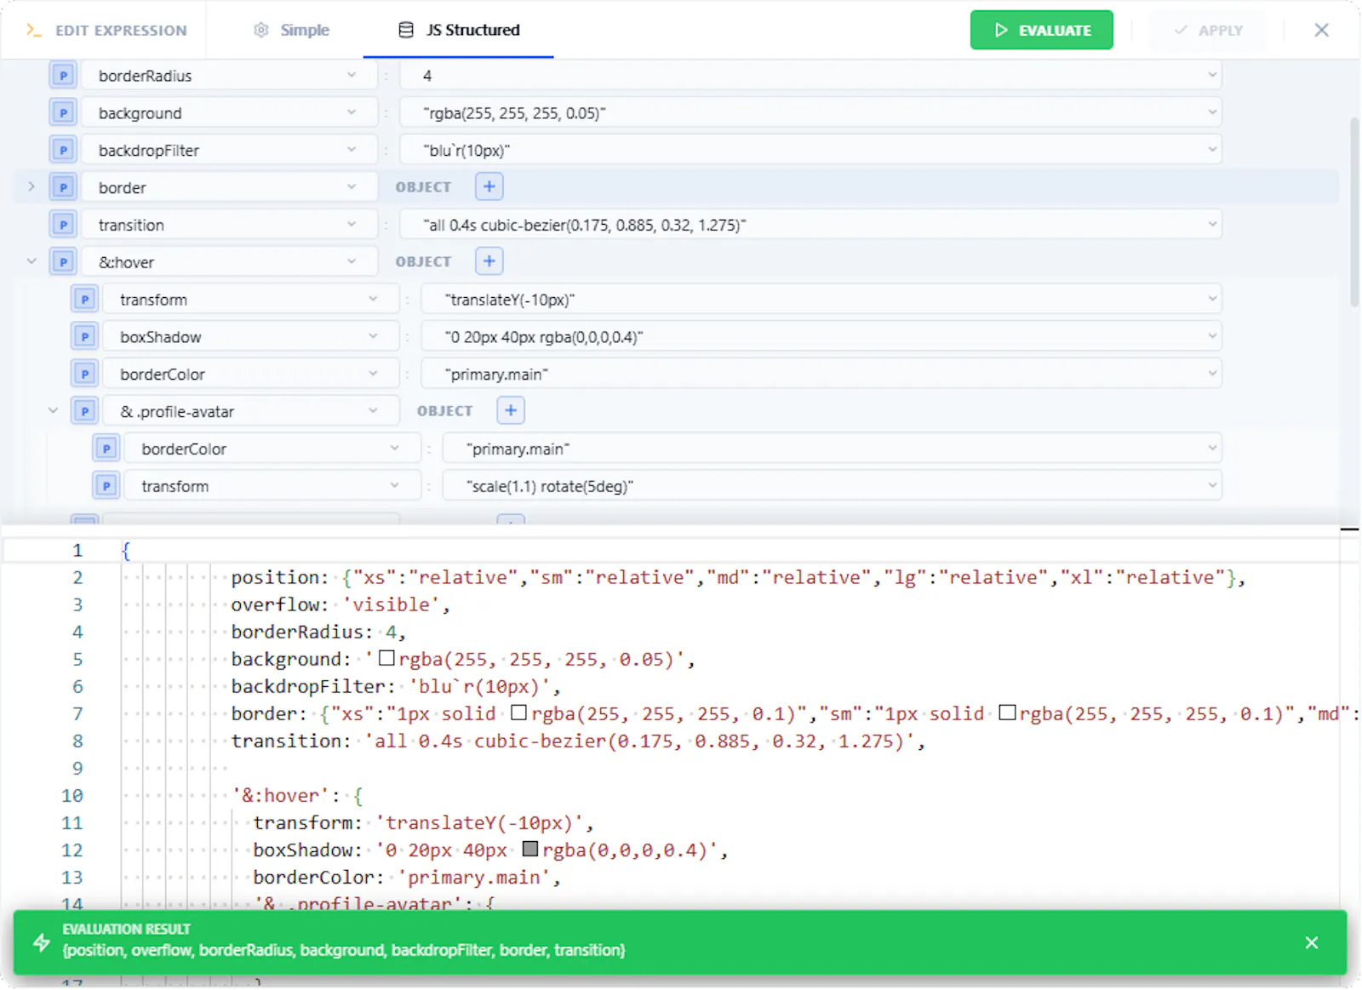The width and height of the screenshot is (1362, 990).
Task: Edit the cubic-bezier transition value field
Action: click(x=810, y=225)
